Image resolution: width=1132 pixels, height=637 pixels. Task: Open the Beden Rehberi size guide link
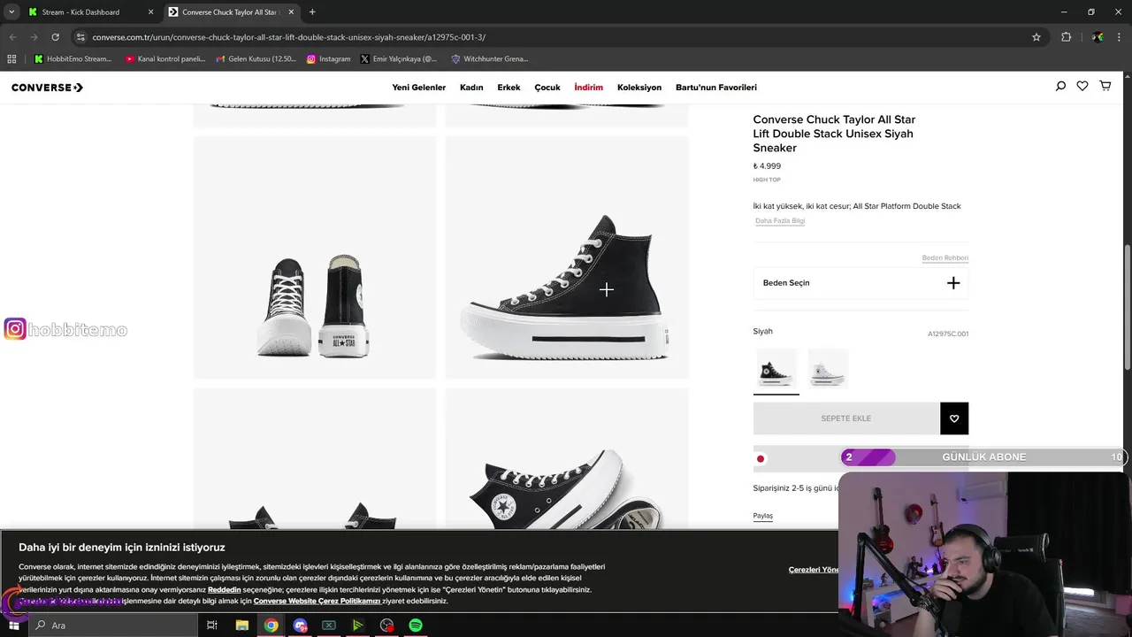pos(945,258)
